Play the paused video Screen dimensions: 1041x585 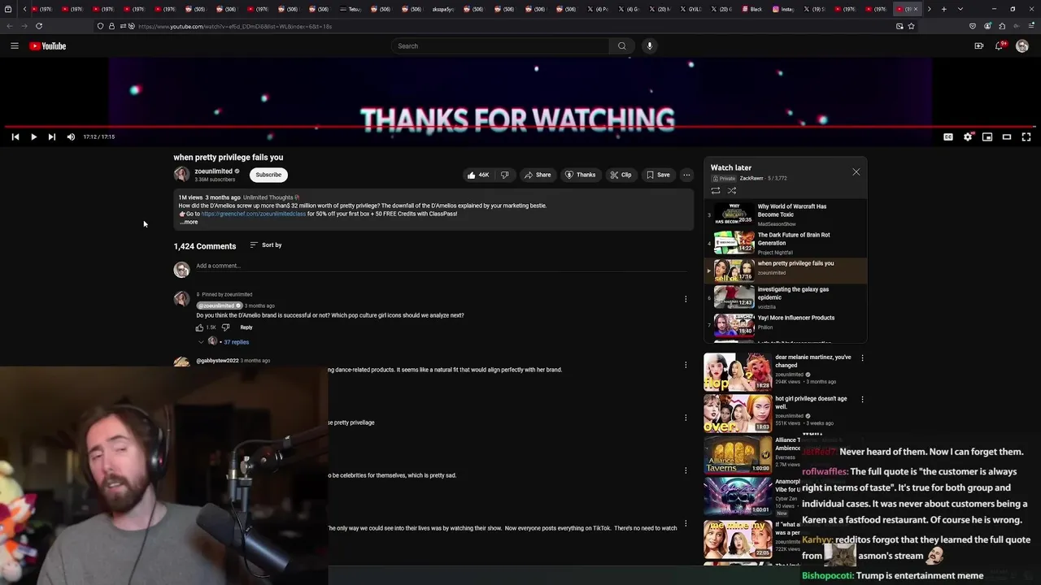click(x=33, y=136)
